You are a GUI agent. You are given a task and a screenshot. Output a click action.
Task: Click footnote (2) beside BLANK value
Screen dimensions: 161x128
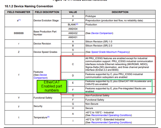[x=77, y=24]
